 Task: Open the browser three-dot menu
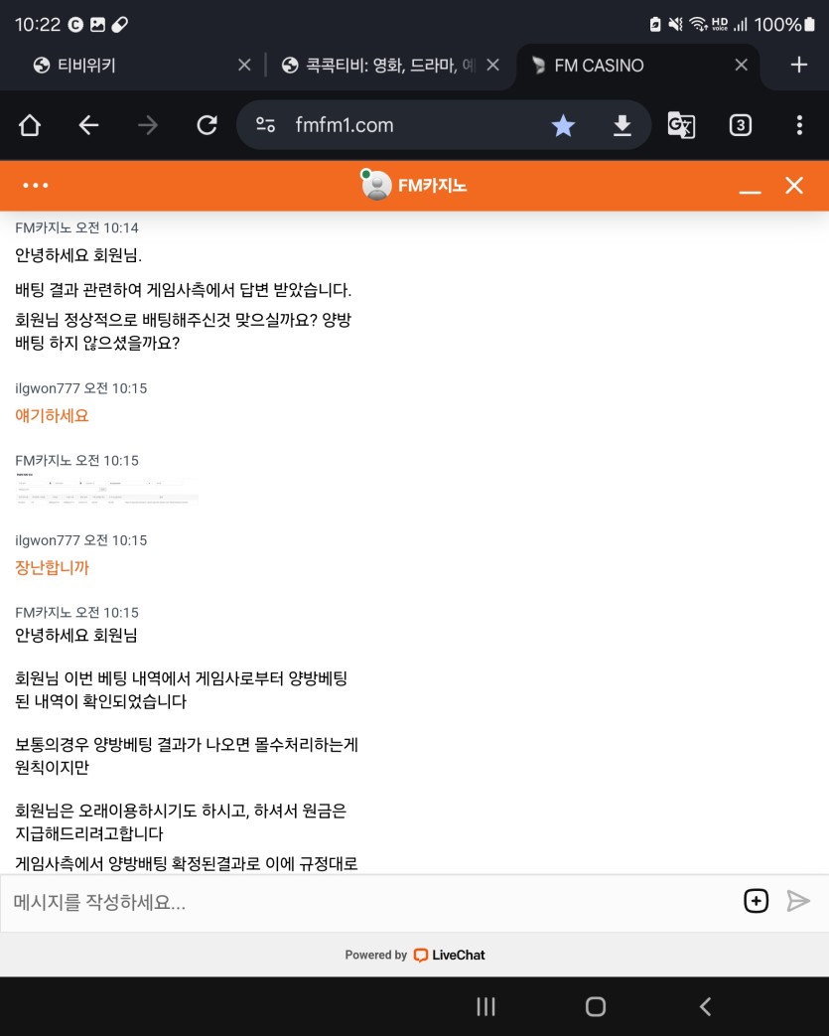click(x=799, y=125)
